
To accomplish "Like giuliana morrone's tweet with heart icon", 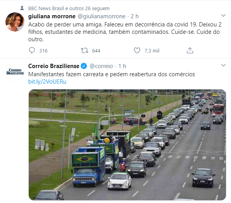I will coord(137,51).
